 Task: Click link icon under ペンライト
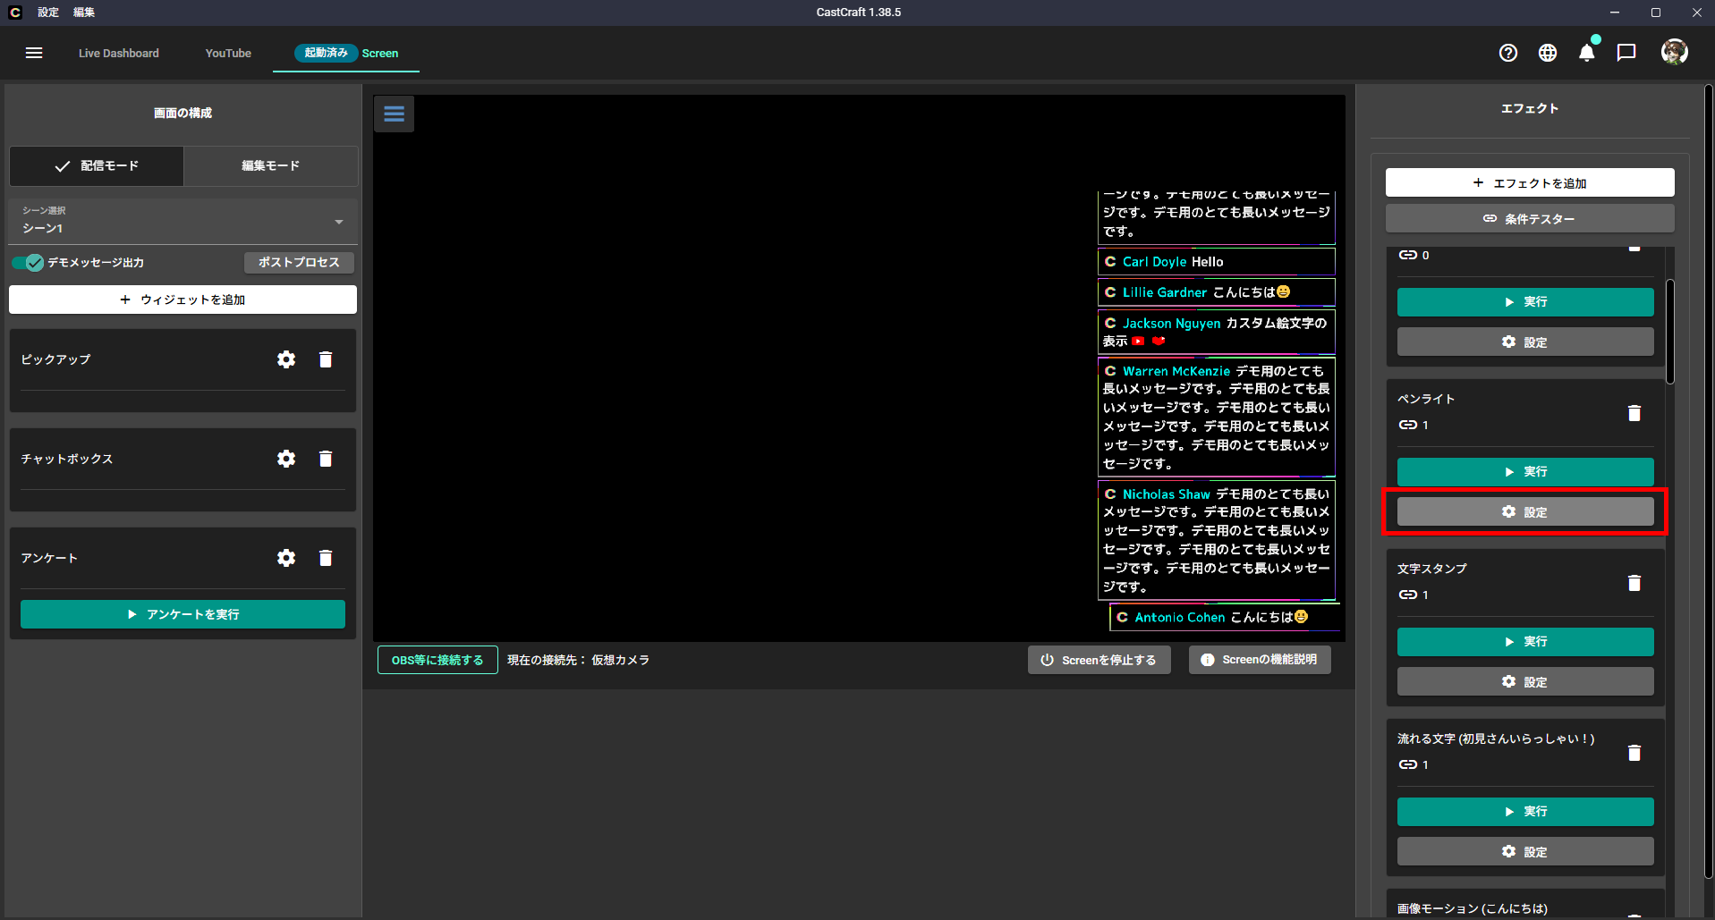point(1408,425)
